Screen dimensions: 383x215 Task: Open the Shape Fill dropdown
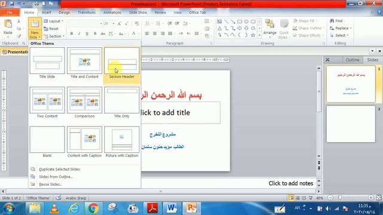point(305,21)
